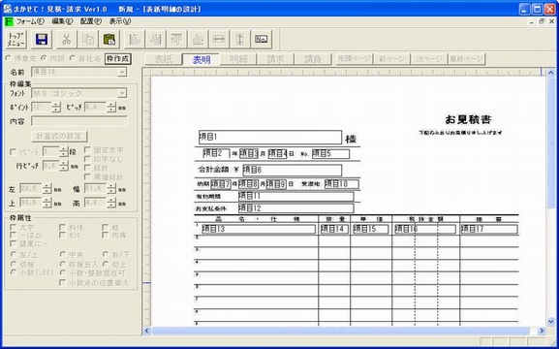559x349 pixels.
Task: Adjust the 高 height stepper
Action: click(111, 203)
